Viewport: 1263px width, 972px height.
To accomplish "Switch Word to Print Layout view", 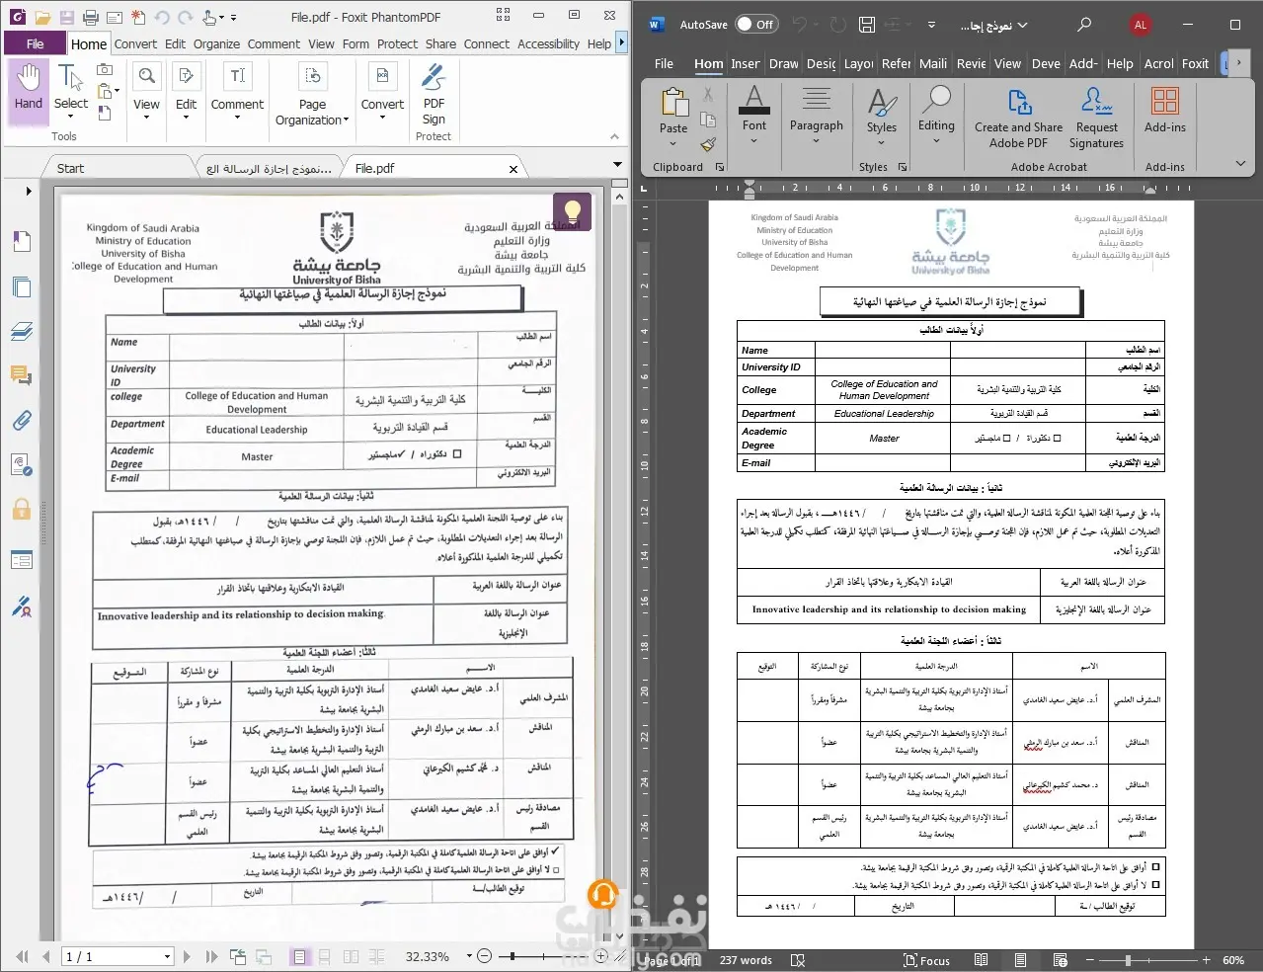I will point(1020,959).
